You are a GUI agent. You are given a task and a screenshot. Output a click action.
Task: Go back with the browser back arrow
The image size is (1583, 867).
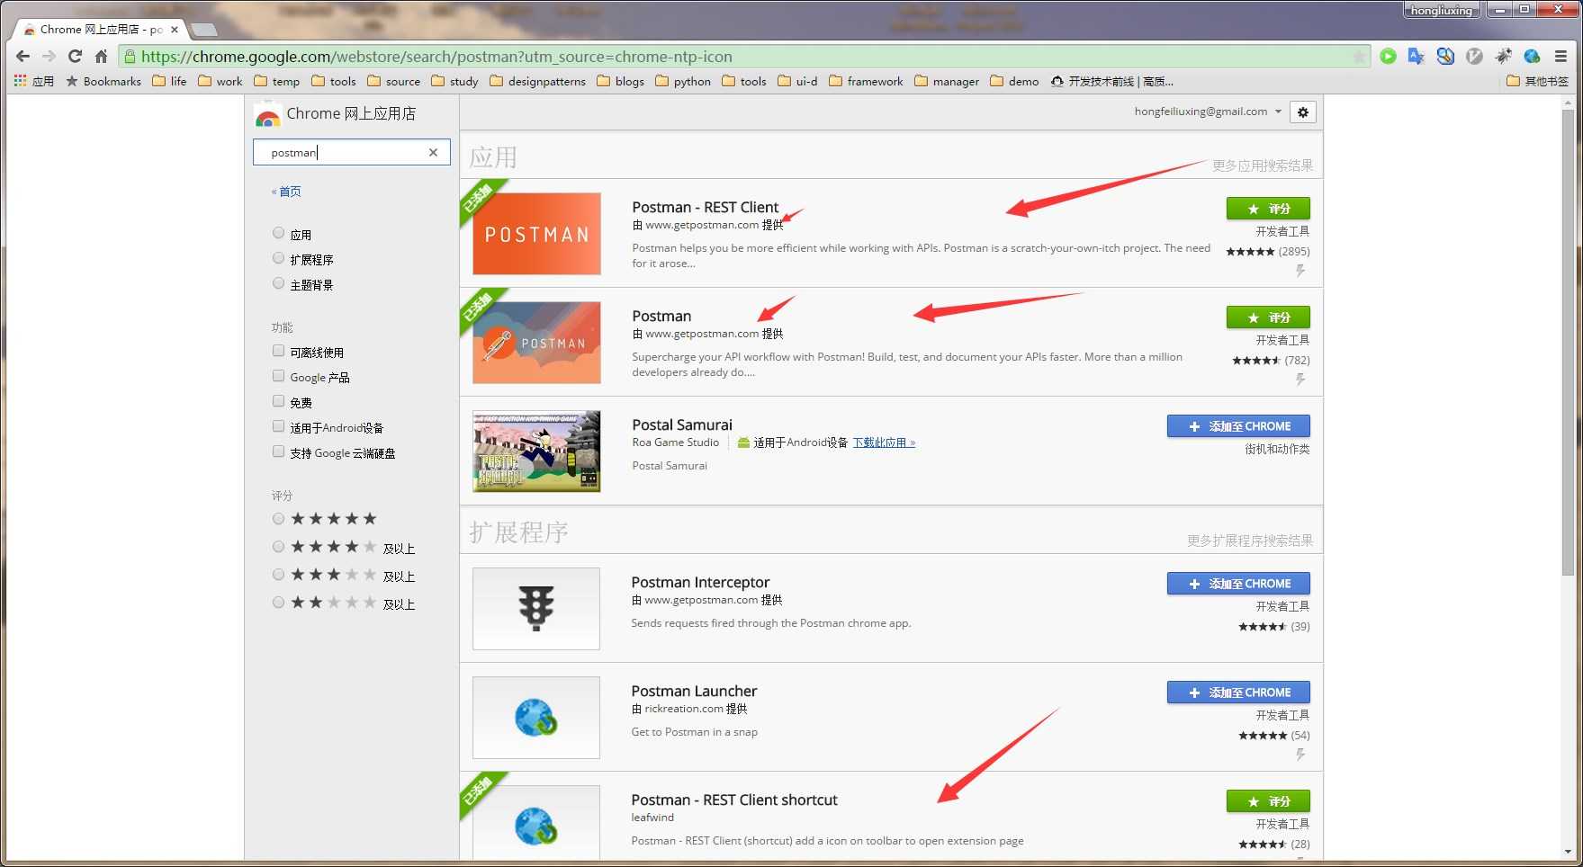23,56
